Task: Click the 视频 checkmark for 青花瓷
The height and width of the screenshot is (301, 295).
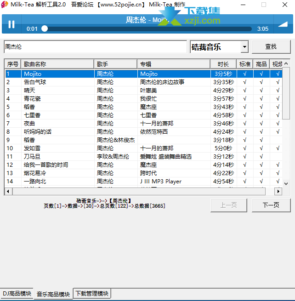Action: click(x=278, y=99)
